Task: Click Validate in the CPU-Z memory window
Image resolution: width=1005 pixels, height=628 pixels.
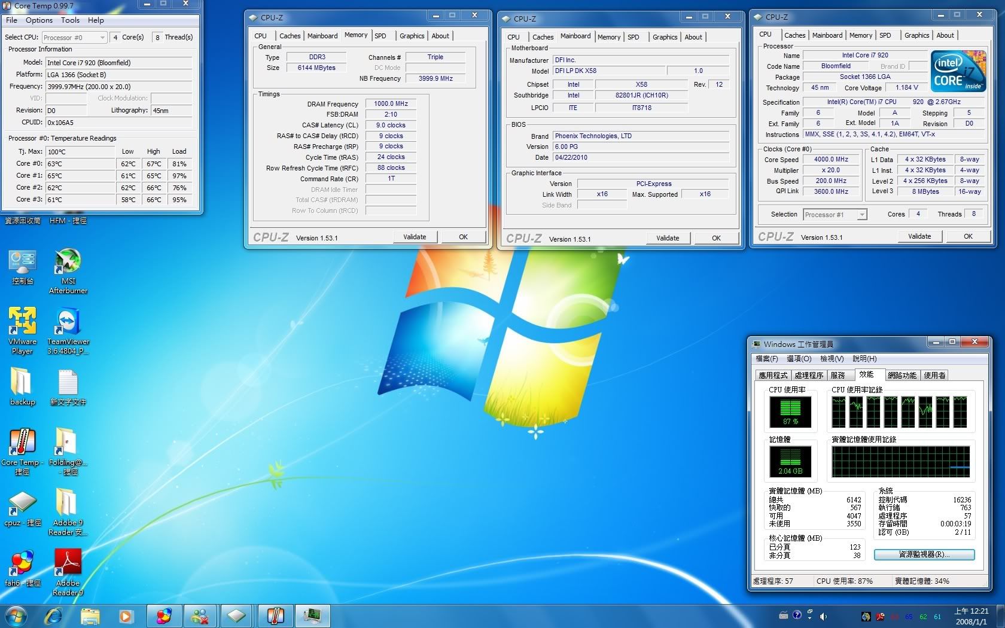Action: (x=415, y=237)
